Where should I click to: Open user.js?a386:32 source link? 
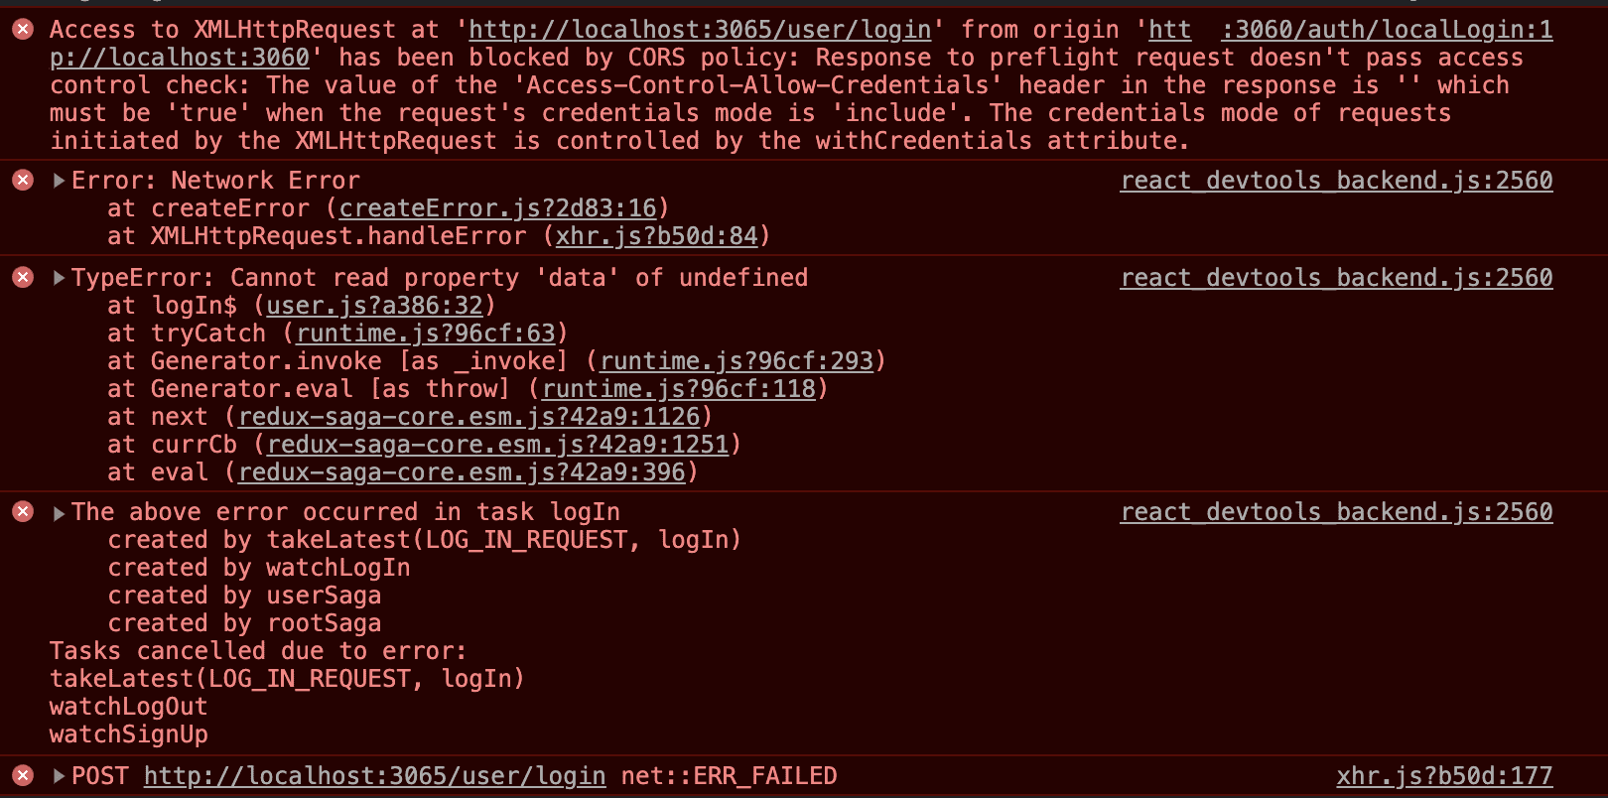click(x=374, y=306)
